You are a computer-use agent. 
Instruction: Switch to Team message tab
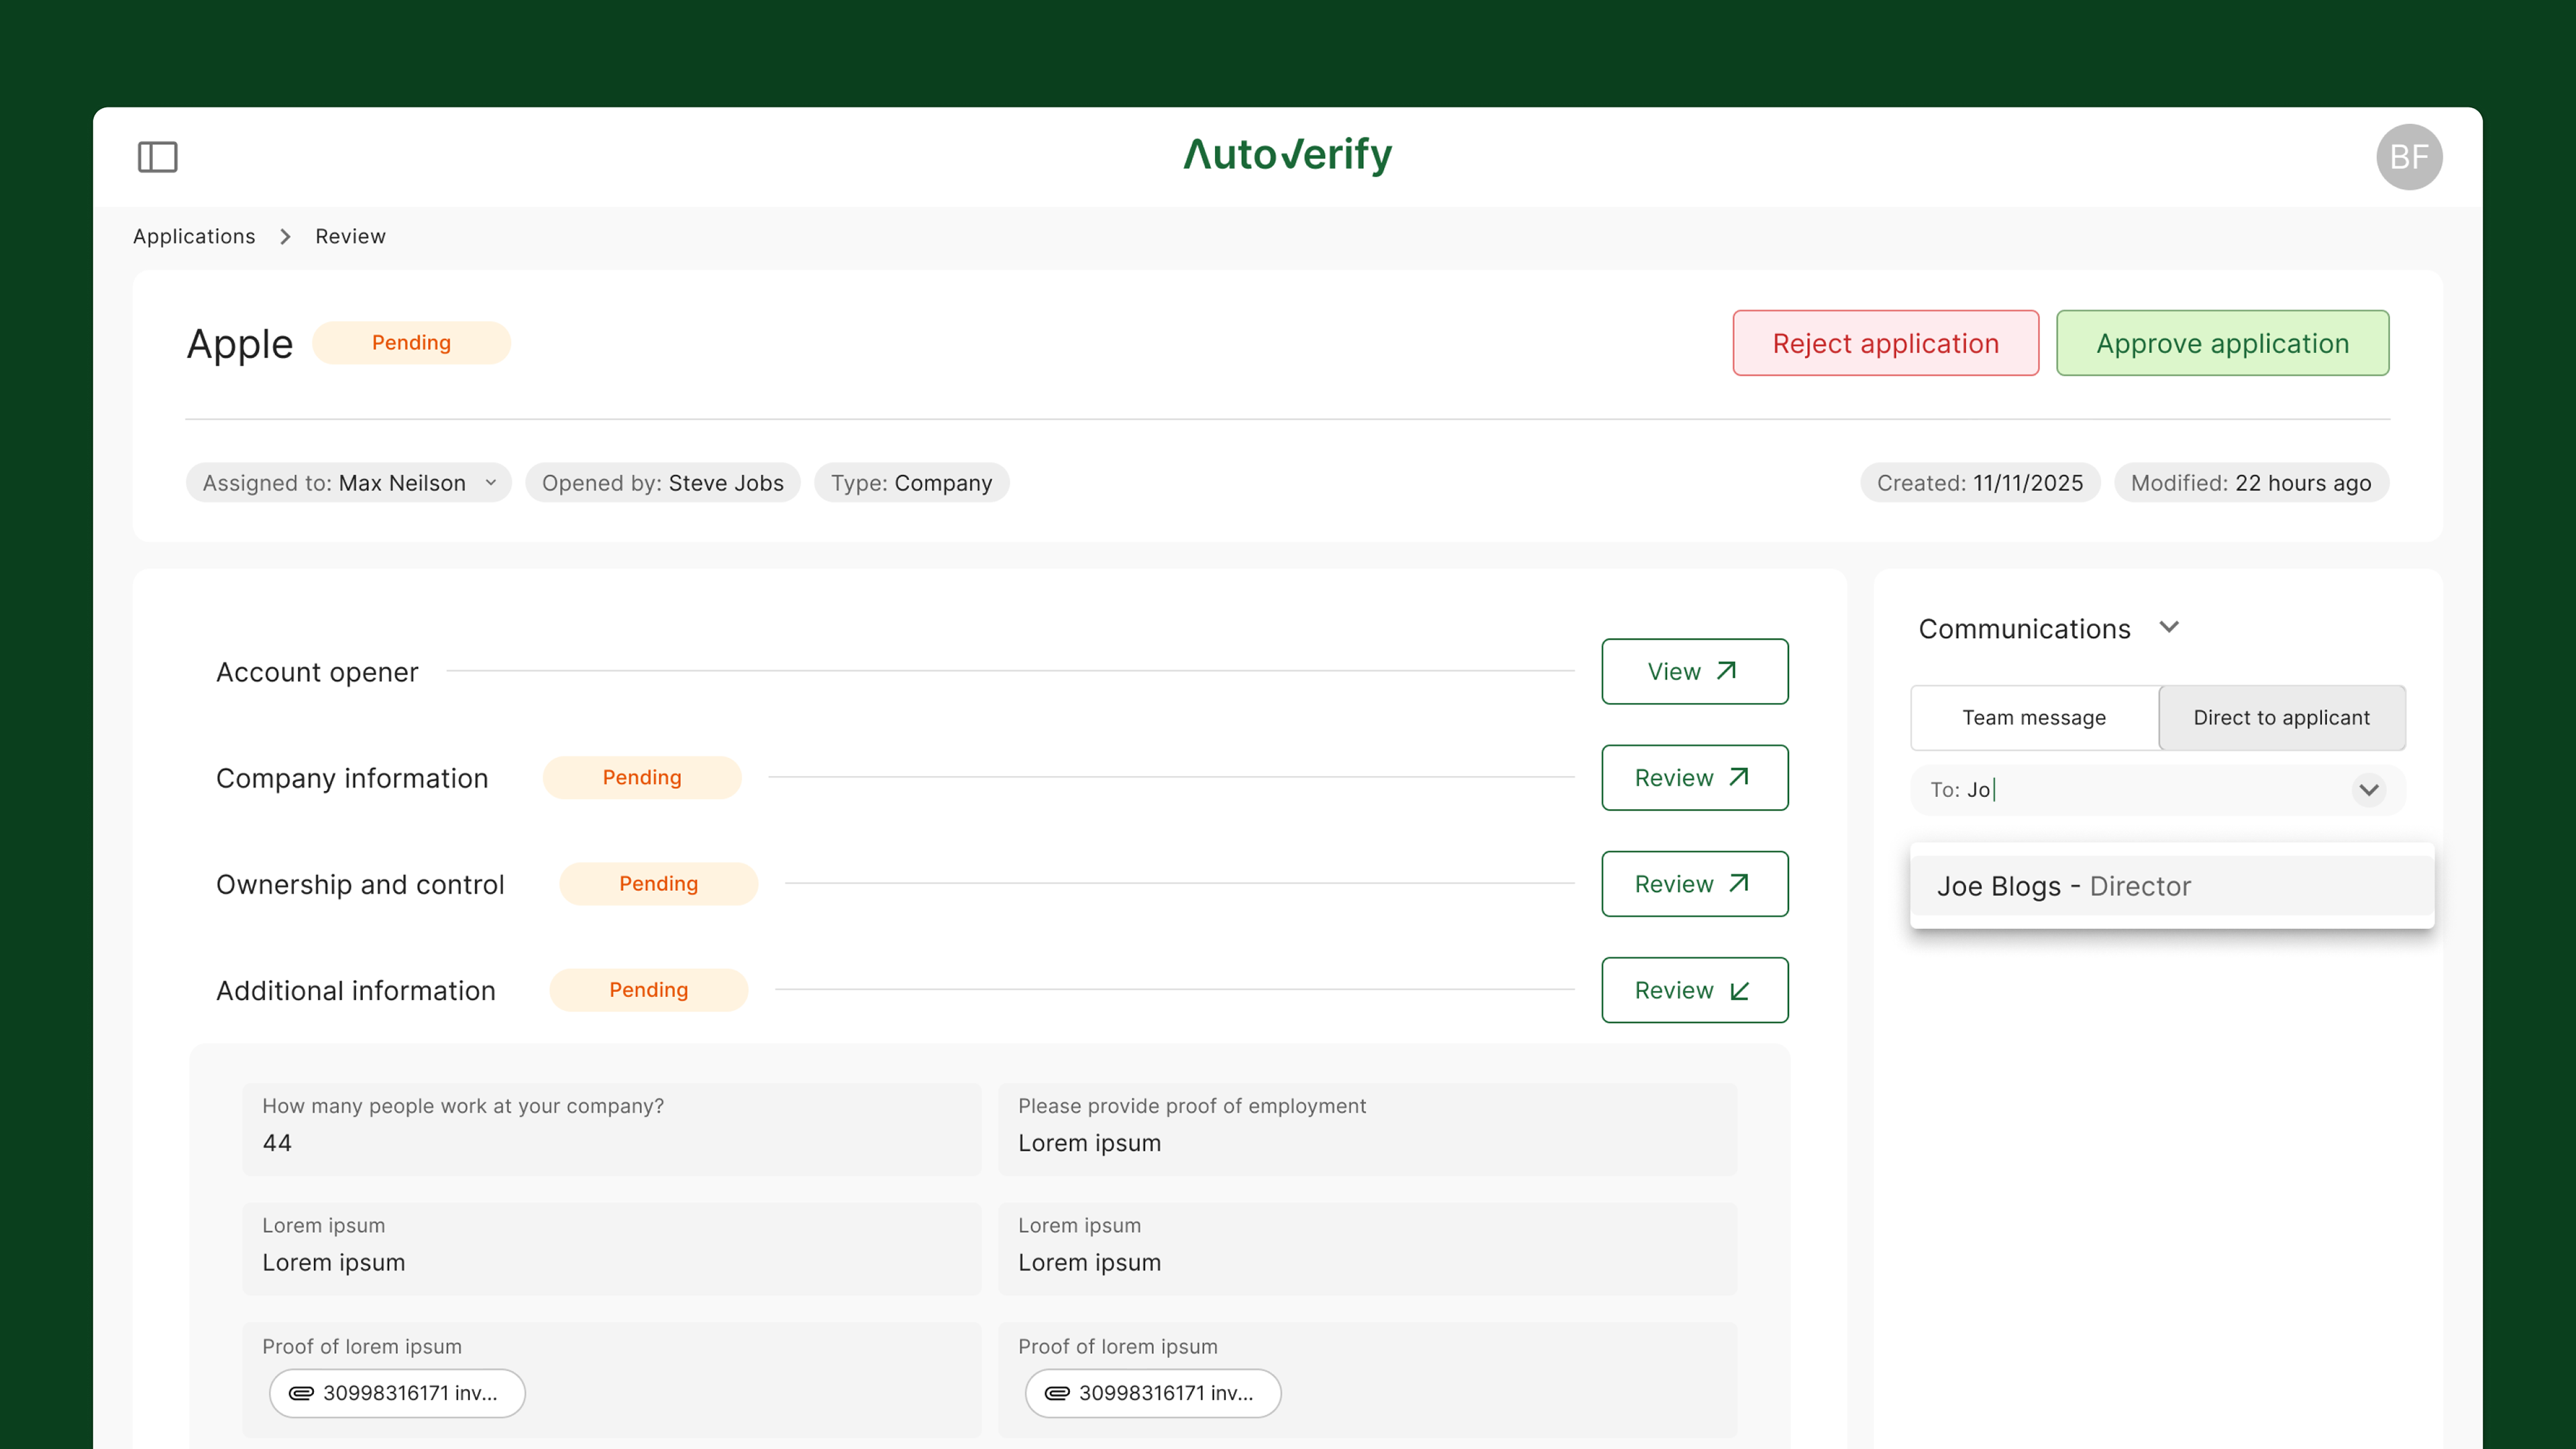[x=2033, y=717]
